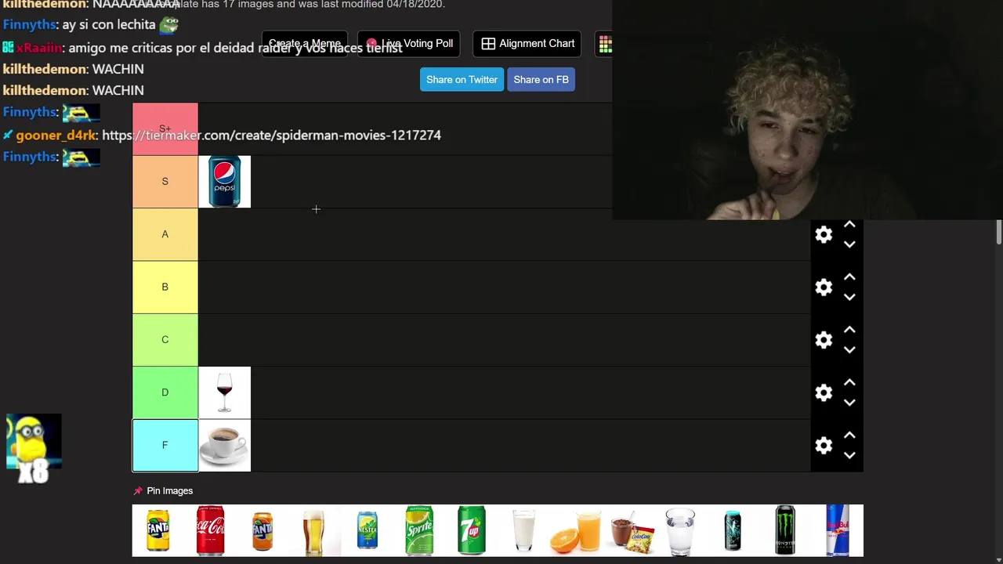The height and width of the screenshot is (564, 1003).
Task: Move tier A row up
Action: point(849,225)
